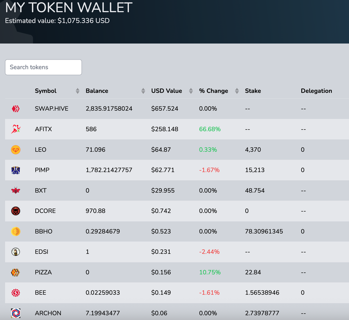Select the ARCHON symbol text
349x320 pixels.
pyautogui.click(x=48, y=313)
